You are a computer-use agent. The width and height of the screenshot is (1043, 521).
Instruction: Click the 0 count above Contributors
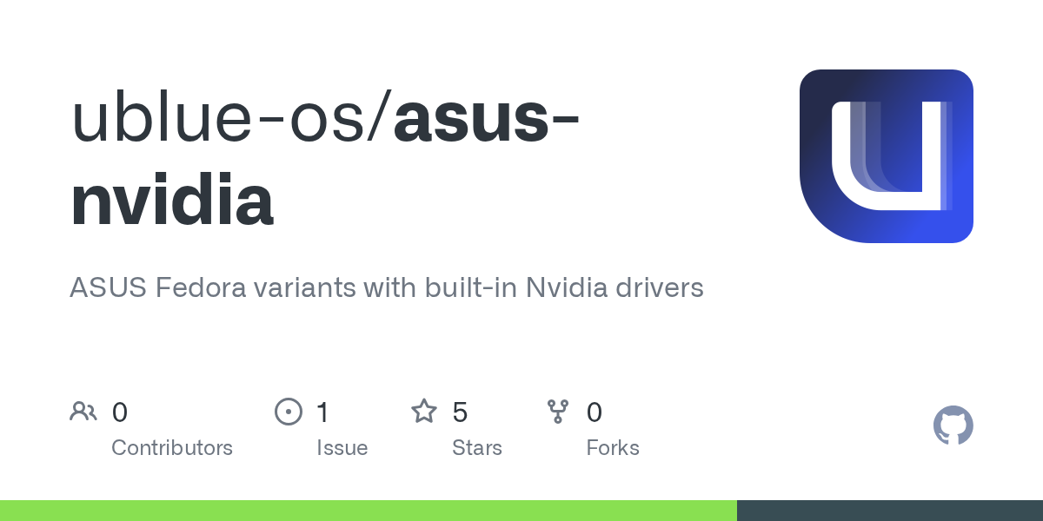tap(120, 412)
